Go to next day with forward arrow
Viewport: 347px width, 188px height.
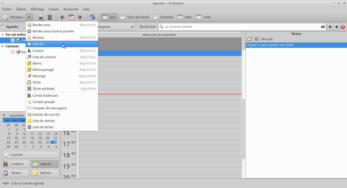[x=80, y=17]
